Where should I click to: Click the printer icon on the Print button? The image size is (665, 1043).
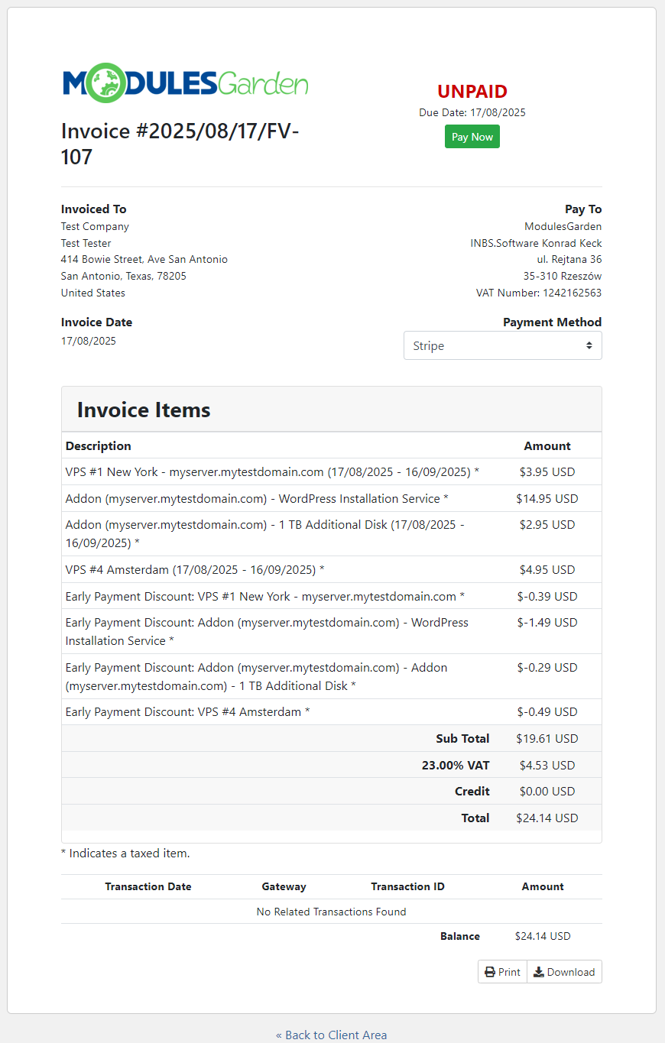pyautogui.click(x=490, y=971)
